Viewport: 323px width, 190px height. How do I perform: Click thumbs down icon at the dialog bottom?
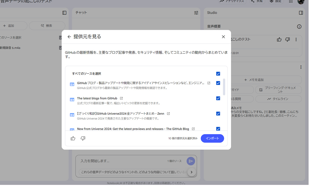pos(83,138)
